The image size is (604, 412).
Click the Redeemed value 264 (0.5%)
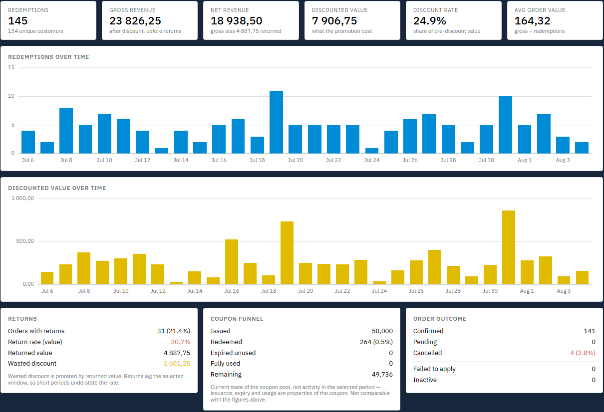pos(376,342)
